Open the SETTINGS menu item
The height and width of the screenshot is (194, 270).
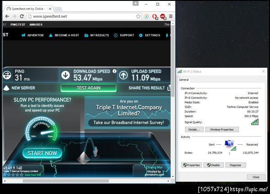(149, 35)
